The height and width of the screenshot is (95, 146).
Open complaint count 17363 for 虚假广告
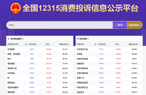click(101, 78)
